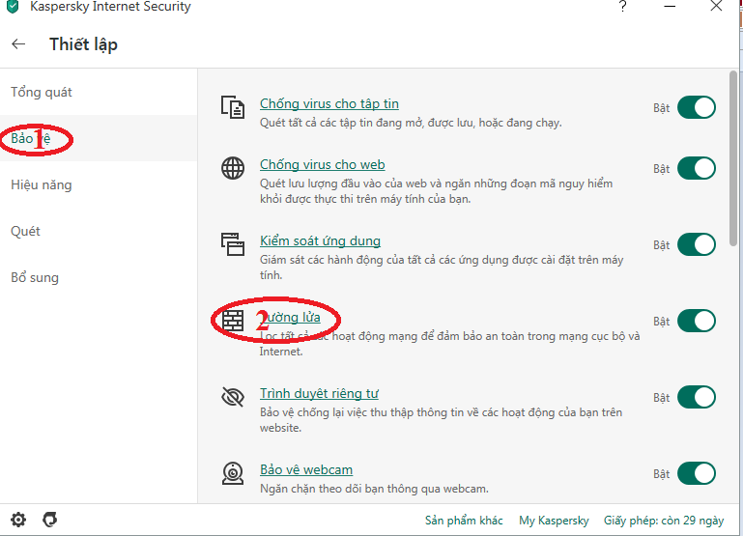This screenshot has height=536, width=743.
Task: Click the My Kaspersky link
Action: pyautogui.click(x=554, y=521)
